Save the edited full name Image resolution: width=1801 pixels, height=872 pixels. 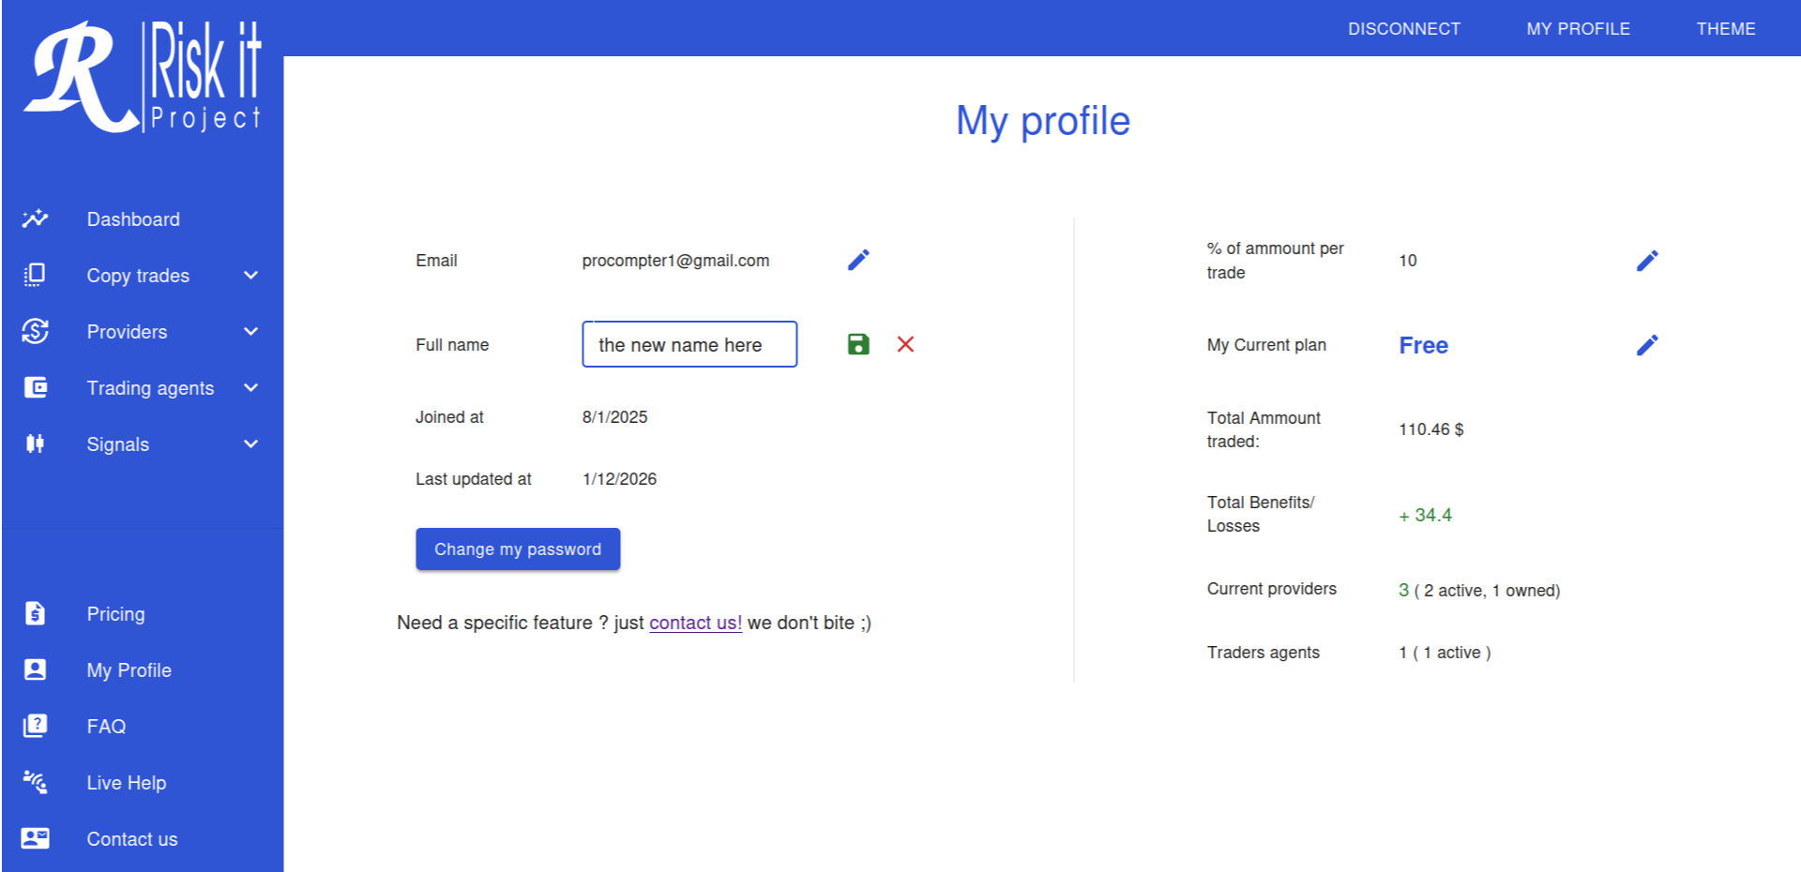coord(858,344)
